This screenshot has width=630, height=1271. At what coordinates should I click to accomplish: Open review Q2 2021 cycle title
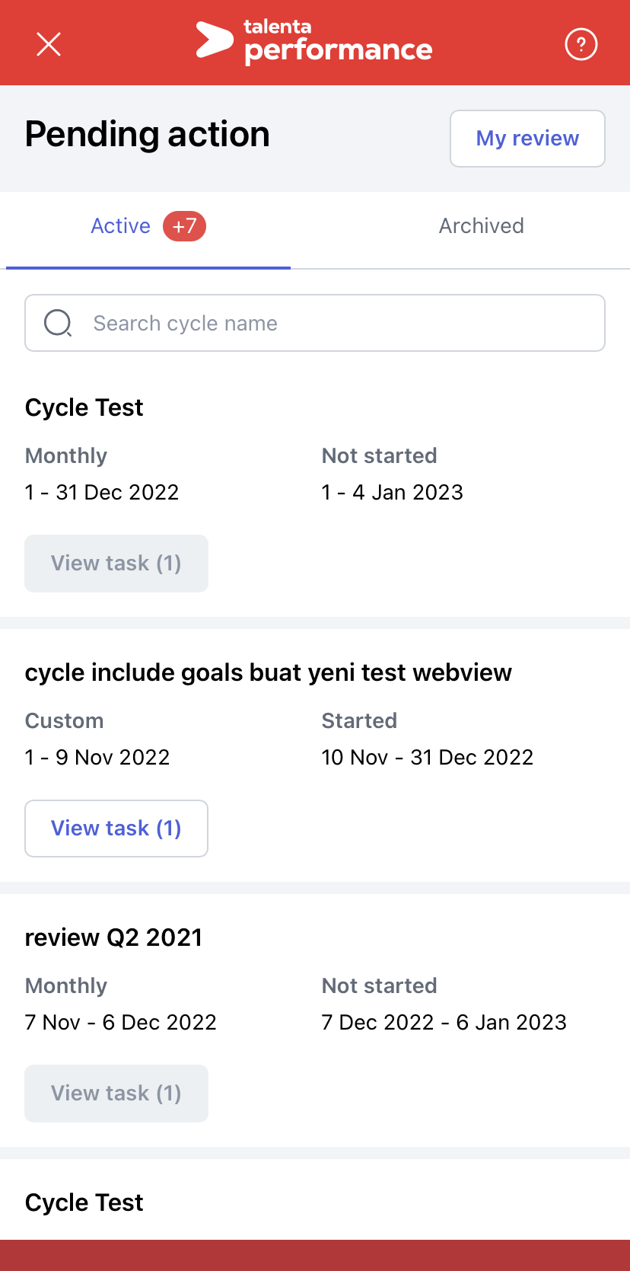pos(114,937)
